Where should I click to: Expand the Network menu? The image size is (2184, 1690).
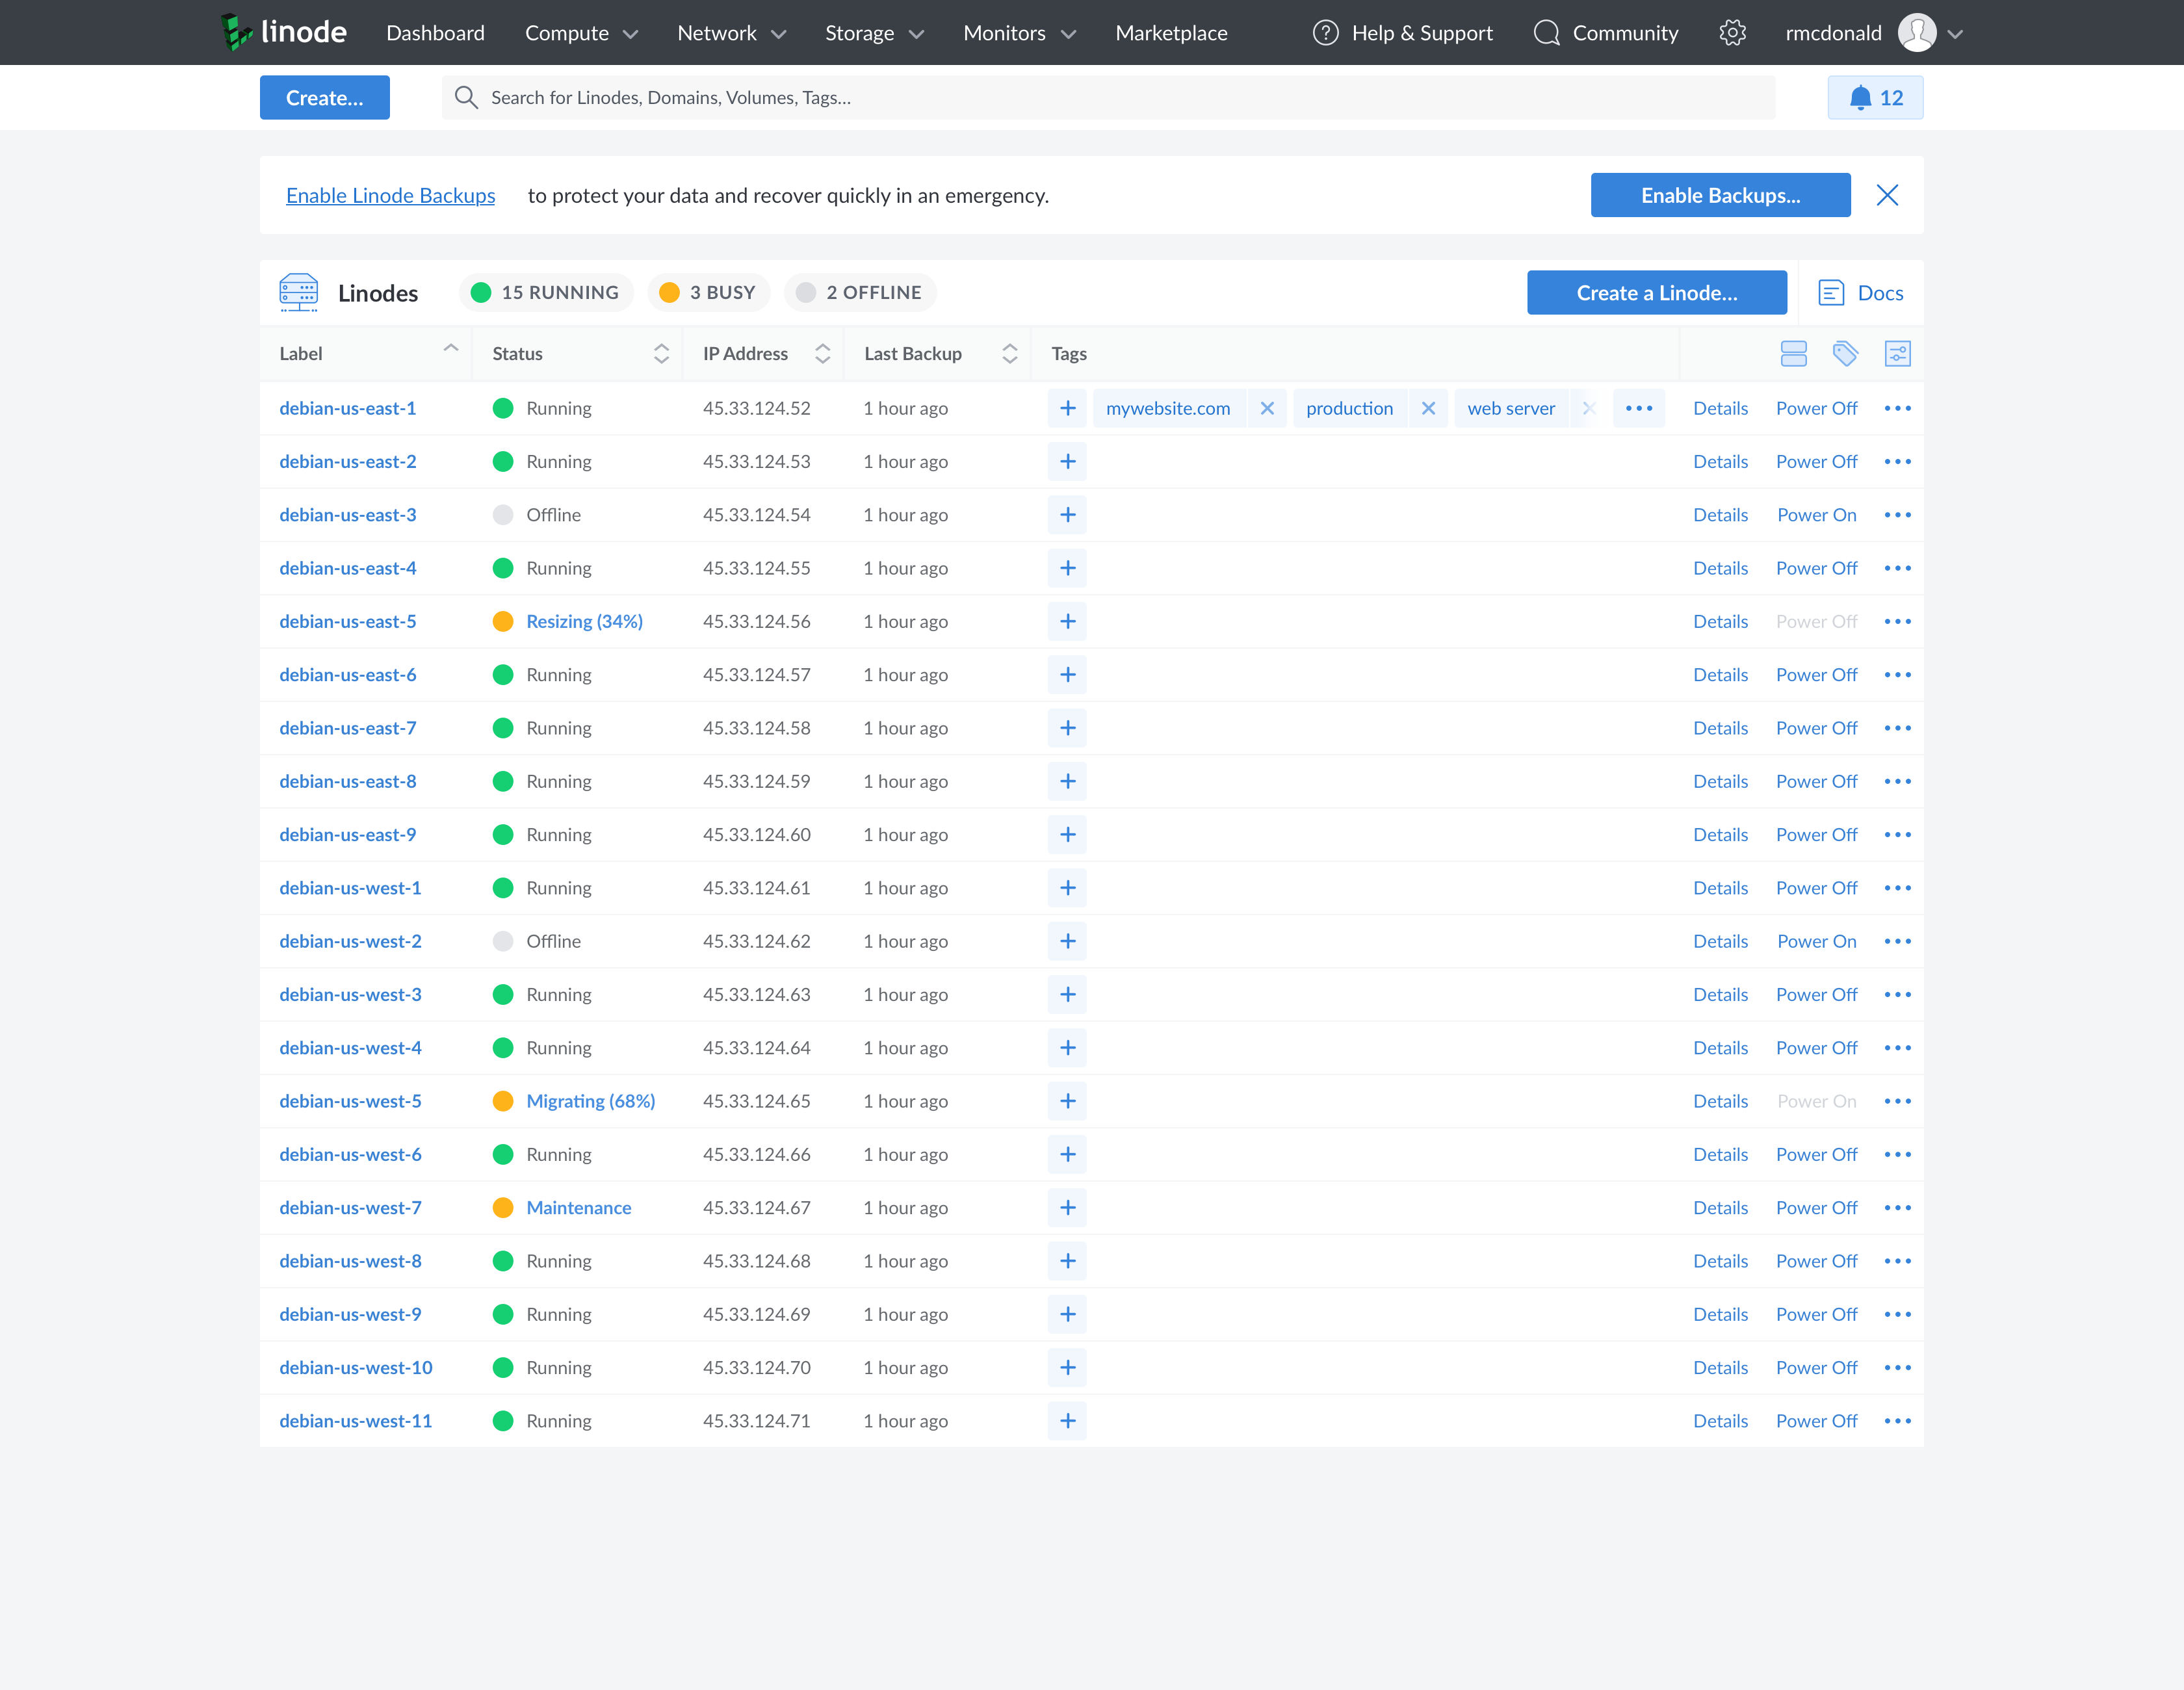pos(732,33)
